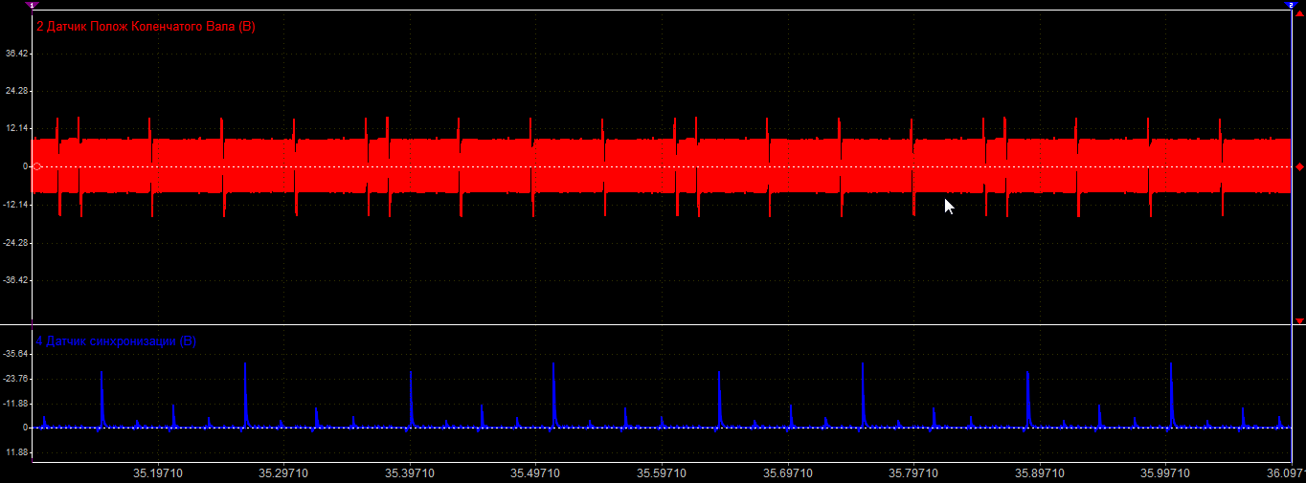The height and width of the screenshot is (483, 1306).
Task: Click the -38.42 voltage axis label
Action: point(15,280)
